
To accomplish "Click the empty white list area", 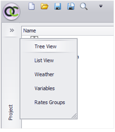I will pyautogui.click(x=95, y=78).
